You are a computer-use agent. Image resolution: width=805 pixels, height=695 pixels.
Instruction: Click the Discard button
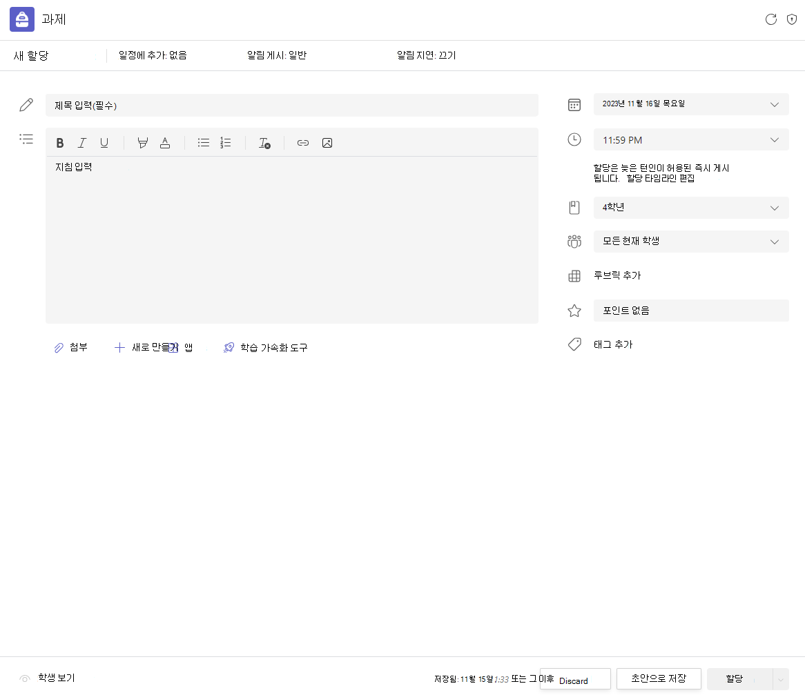(x=576, y=680)
